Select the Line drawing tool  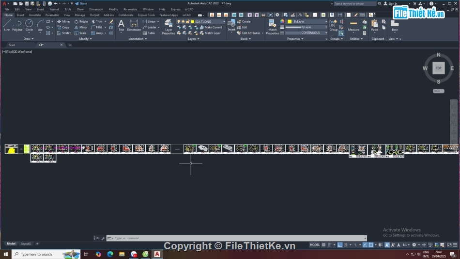(7, 25)
